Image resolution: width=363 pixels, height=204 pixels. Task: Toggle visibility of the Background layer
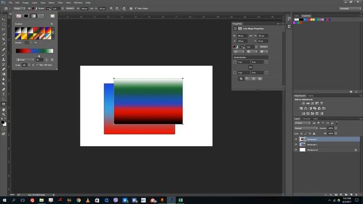pyautogui.click(x=296, y=150)
